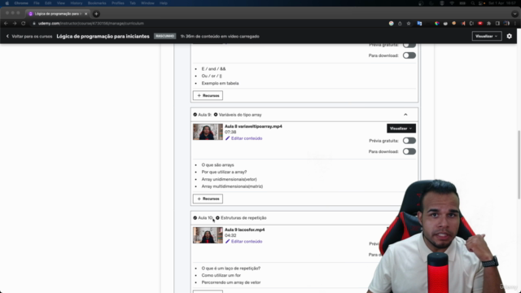Click the share icon in address bar
This screenshot has width=521, height=293.
coord(400,24)
